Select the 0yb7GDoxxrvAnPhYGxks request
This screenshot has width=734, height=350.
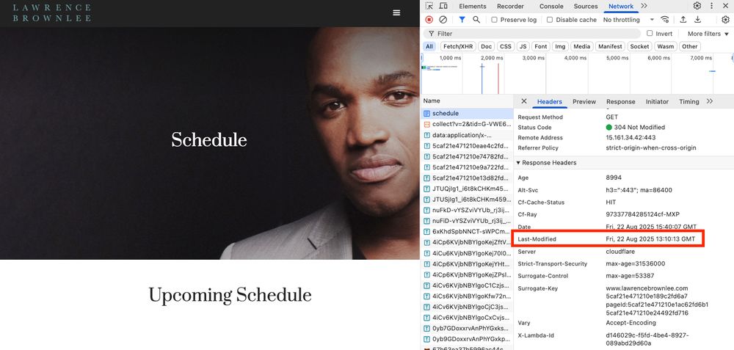(467, 328)
